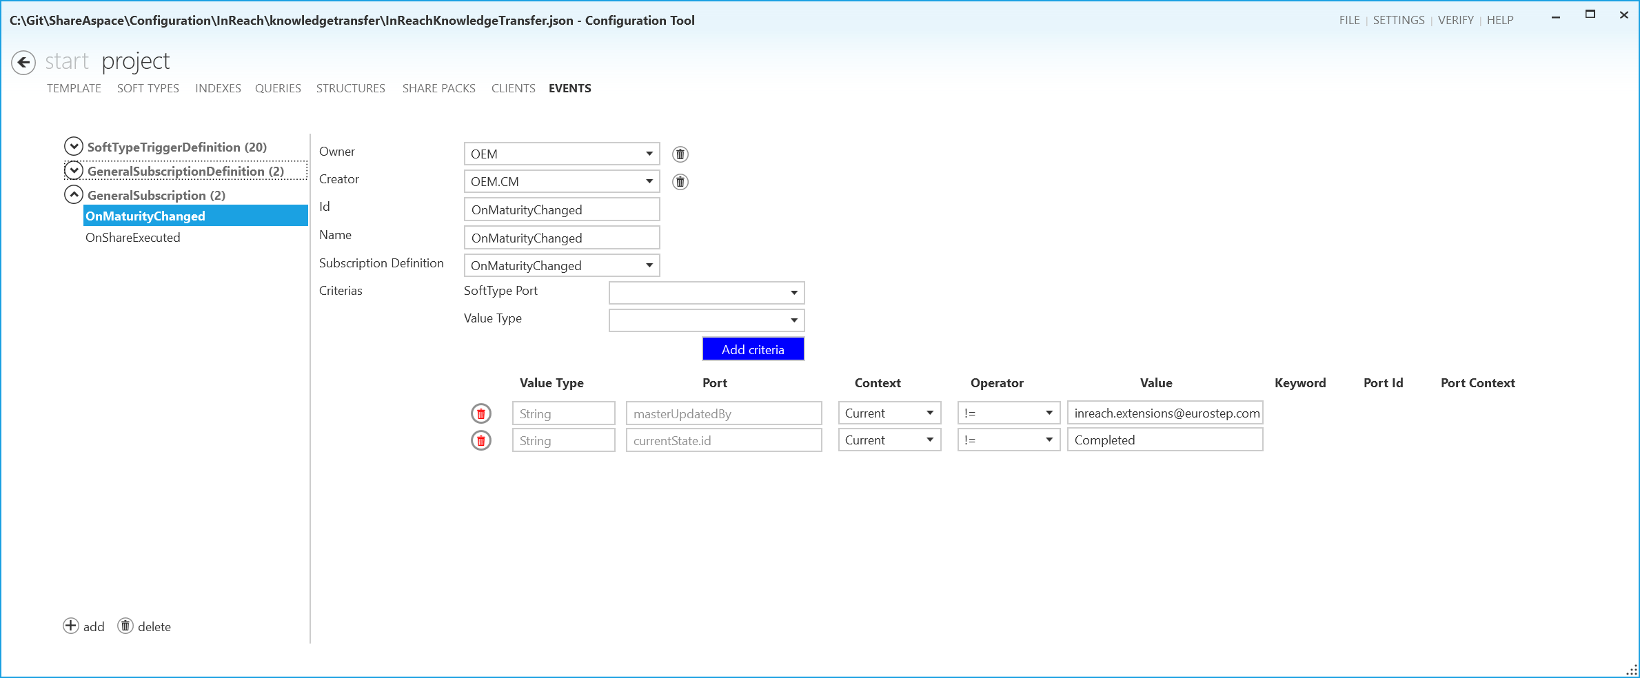
Task: Expand the GeneralSubscriptionDefinition group
Action: [74, 171]
